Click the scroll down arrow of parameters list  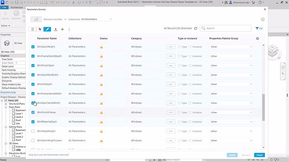(263, 148)
